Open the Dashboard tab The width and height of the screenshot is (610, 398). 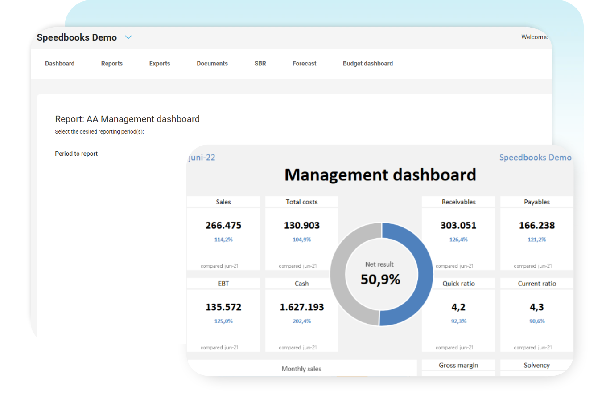click(x=60, y=64)
